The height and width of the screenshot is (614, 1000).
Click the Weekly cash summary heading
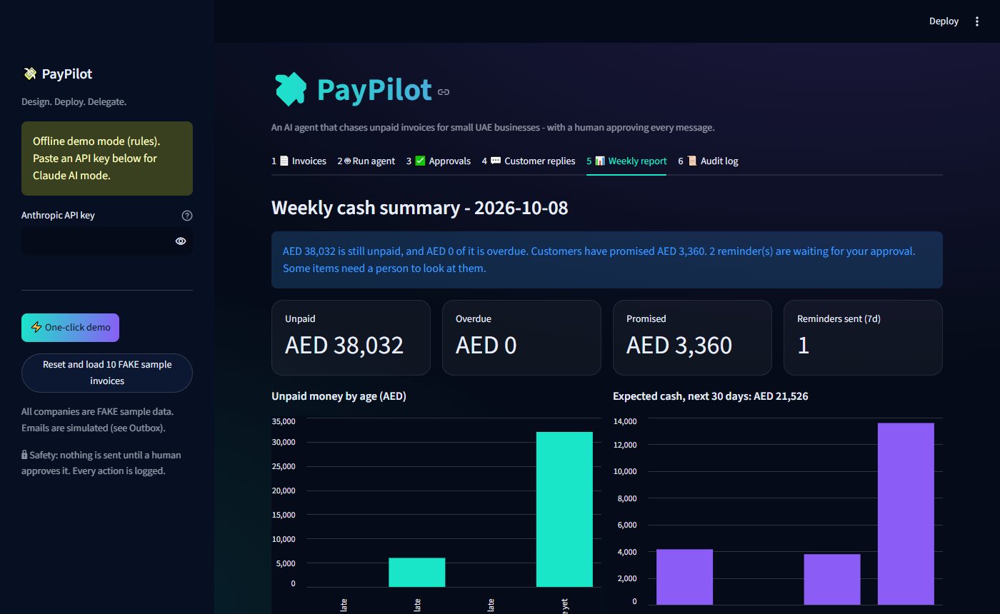420,208
